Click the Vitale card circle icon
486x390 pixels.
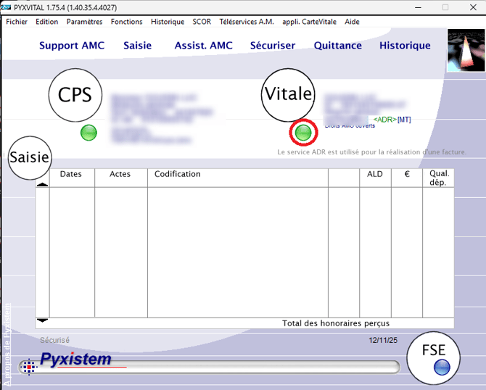[x=288, y=94]
